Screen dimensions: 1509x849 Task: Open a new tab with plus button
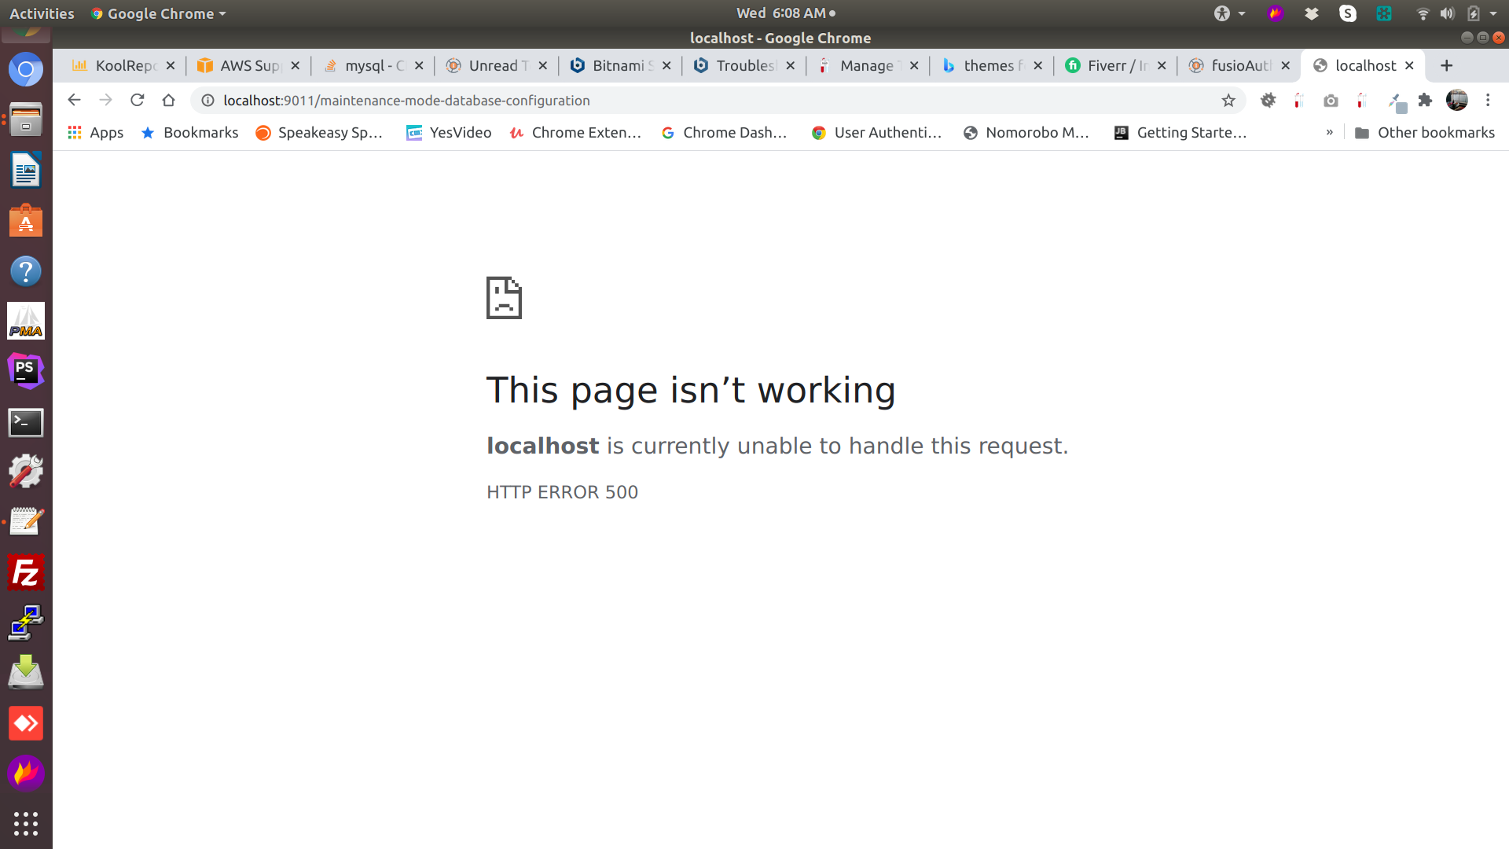pos(1446,65)
